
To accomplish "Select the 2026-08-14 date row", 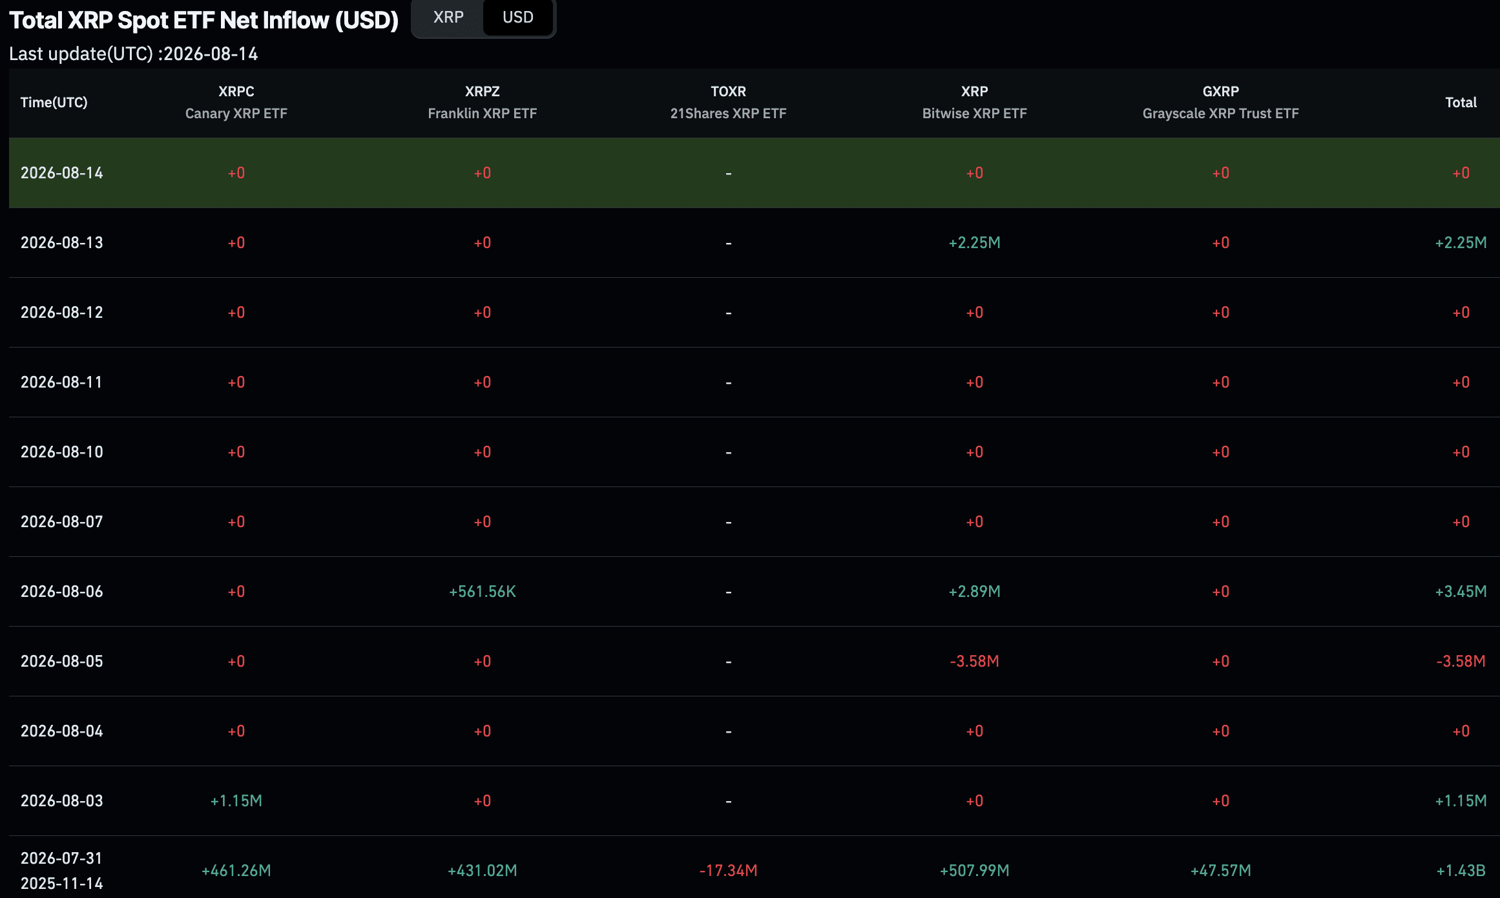I will pos(755,172).
